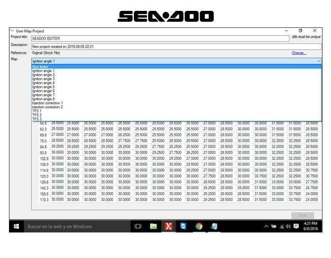This screenshot has width=331, height=258.
Task: Open the Action Center notification icon
Action: [296, 226]
